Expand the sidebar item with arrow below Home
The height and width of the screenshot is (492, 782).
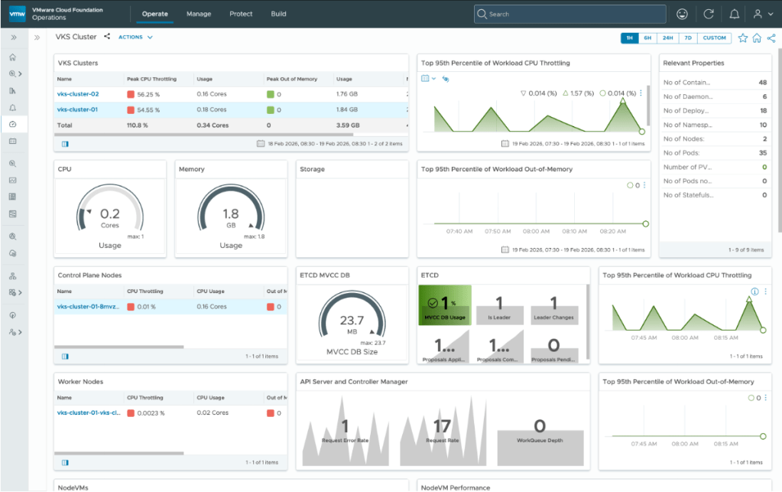tap(15, 74)
